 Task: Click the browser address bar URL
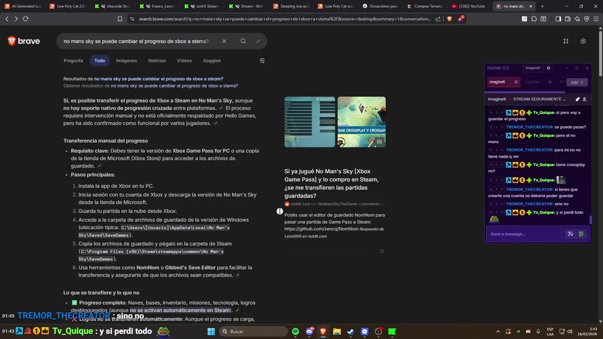click(x=285, y=19)
